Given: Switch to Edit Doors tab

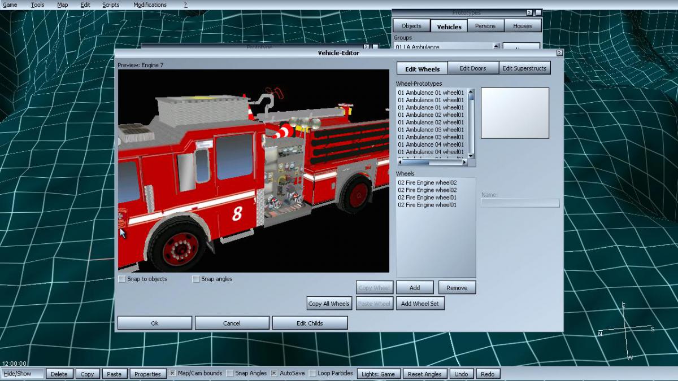Looking at the screenshot, I should 473,68.
